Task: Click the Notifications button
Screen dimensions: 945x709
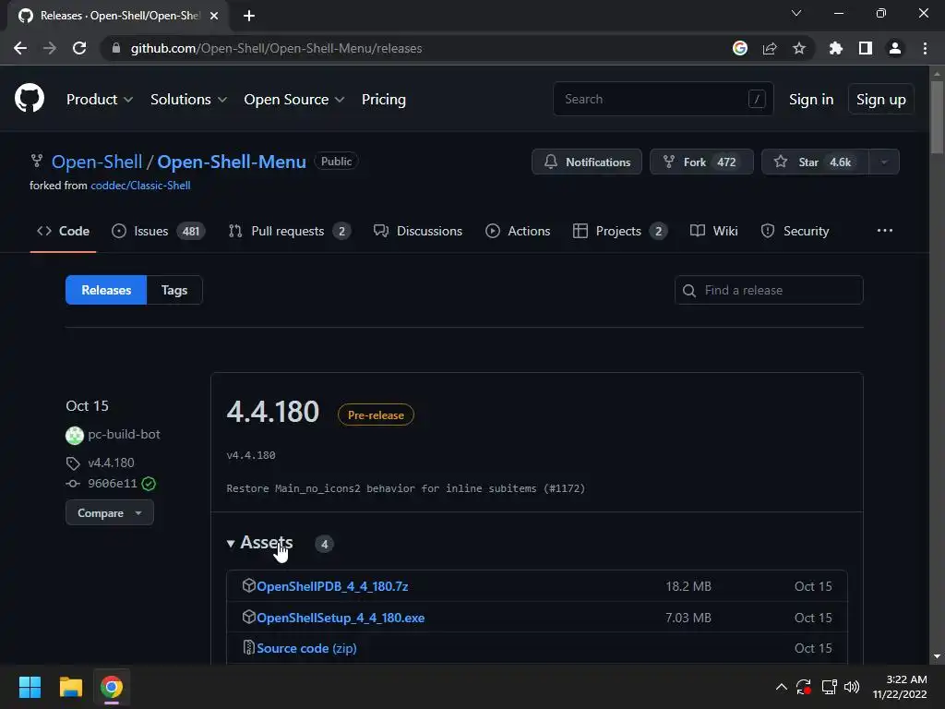Action: 587,162
